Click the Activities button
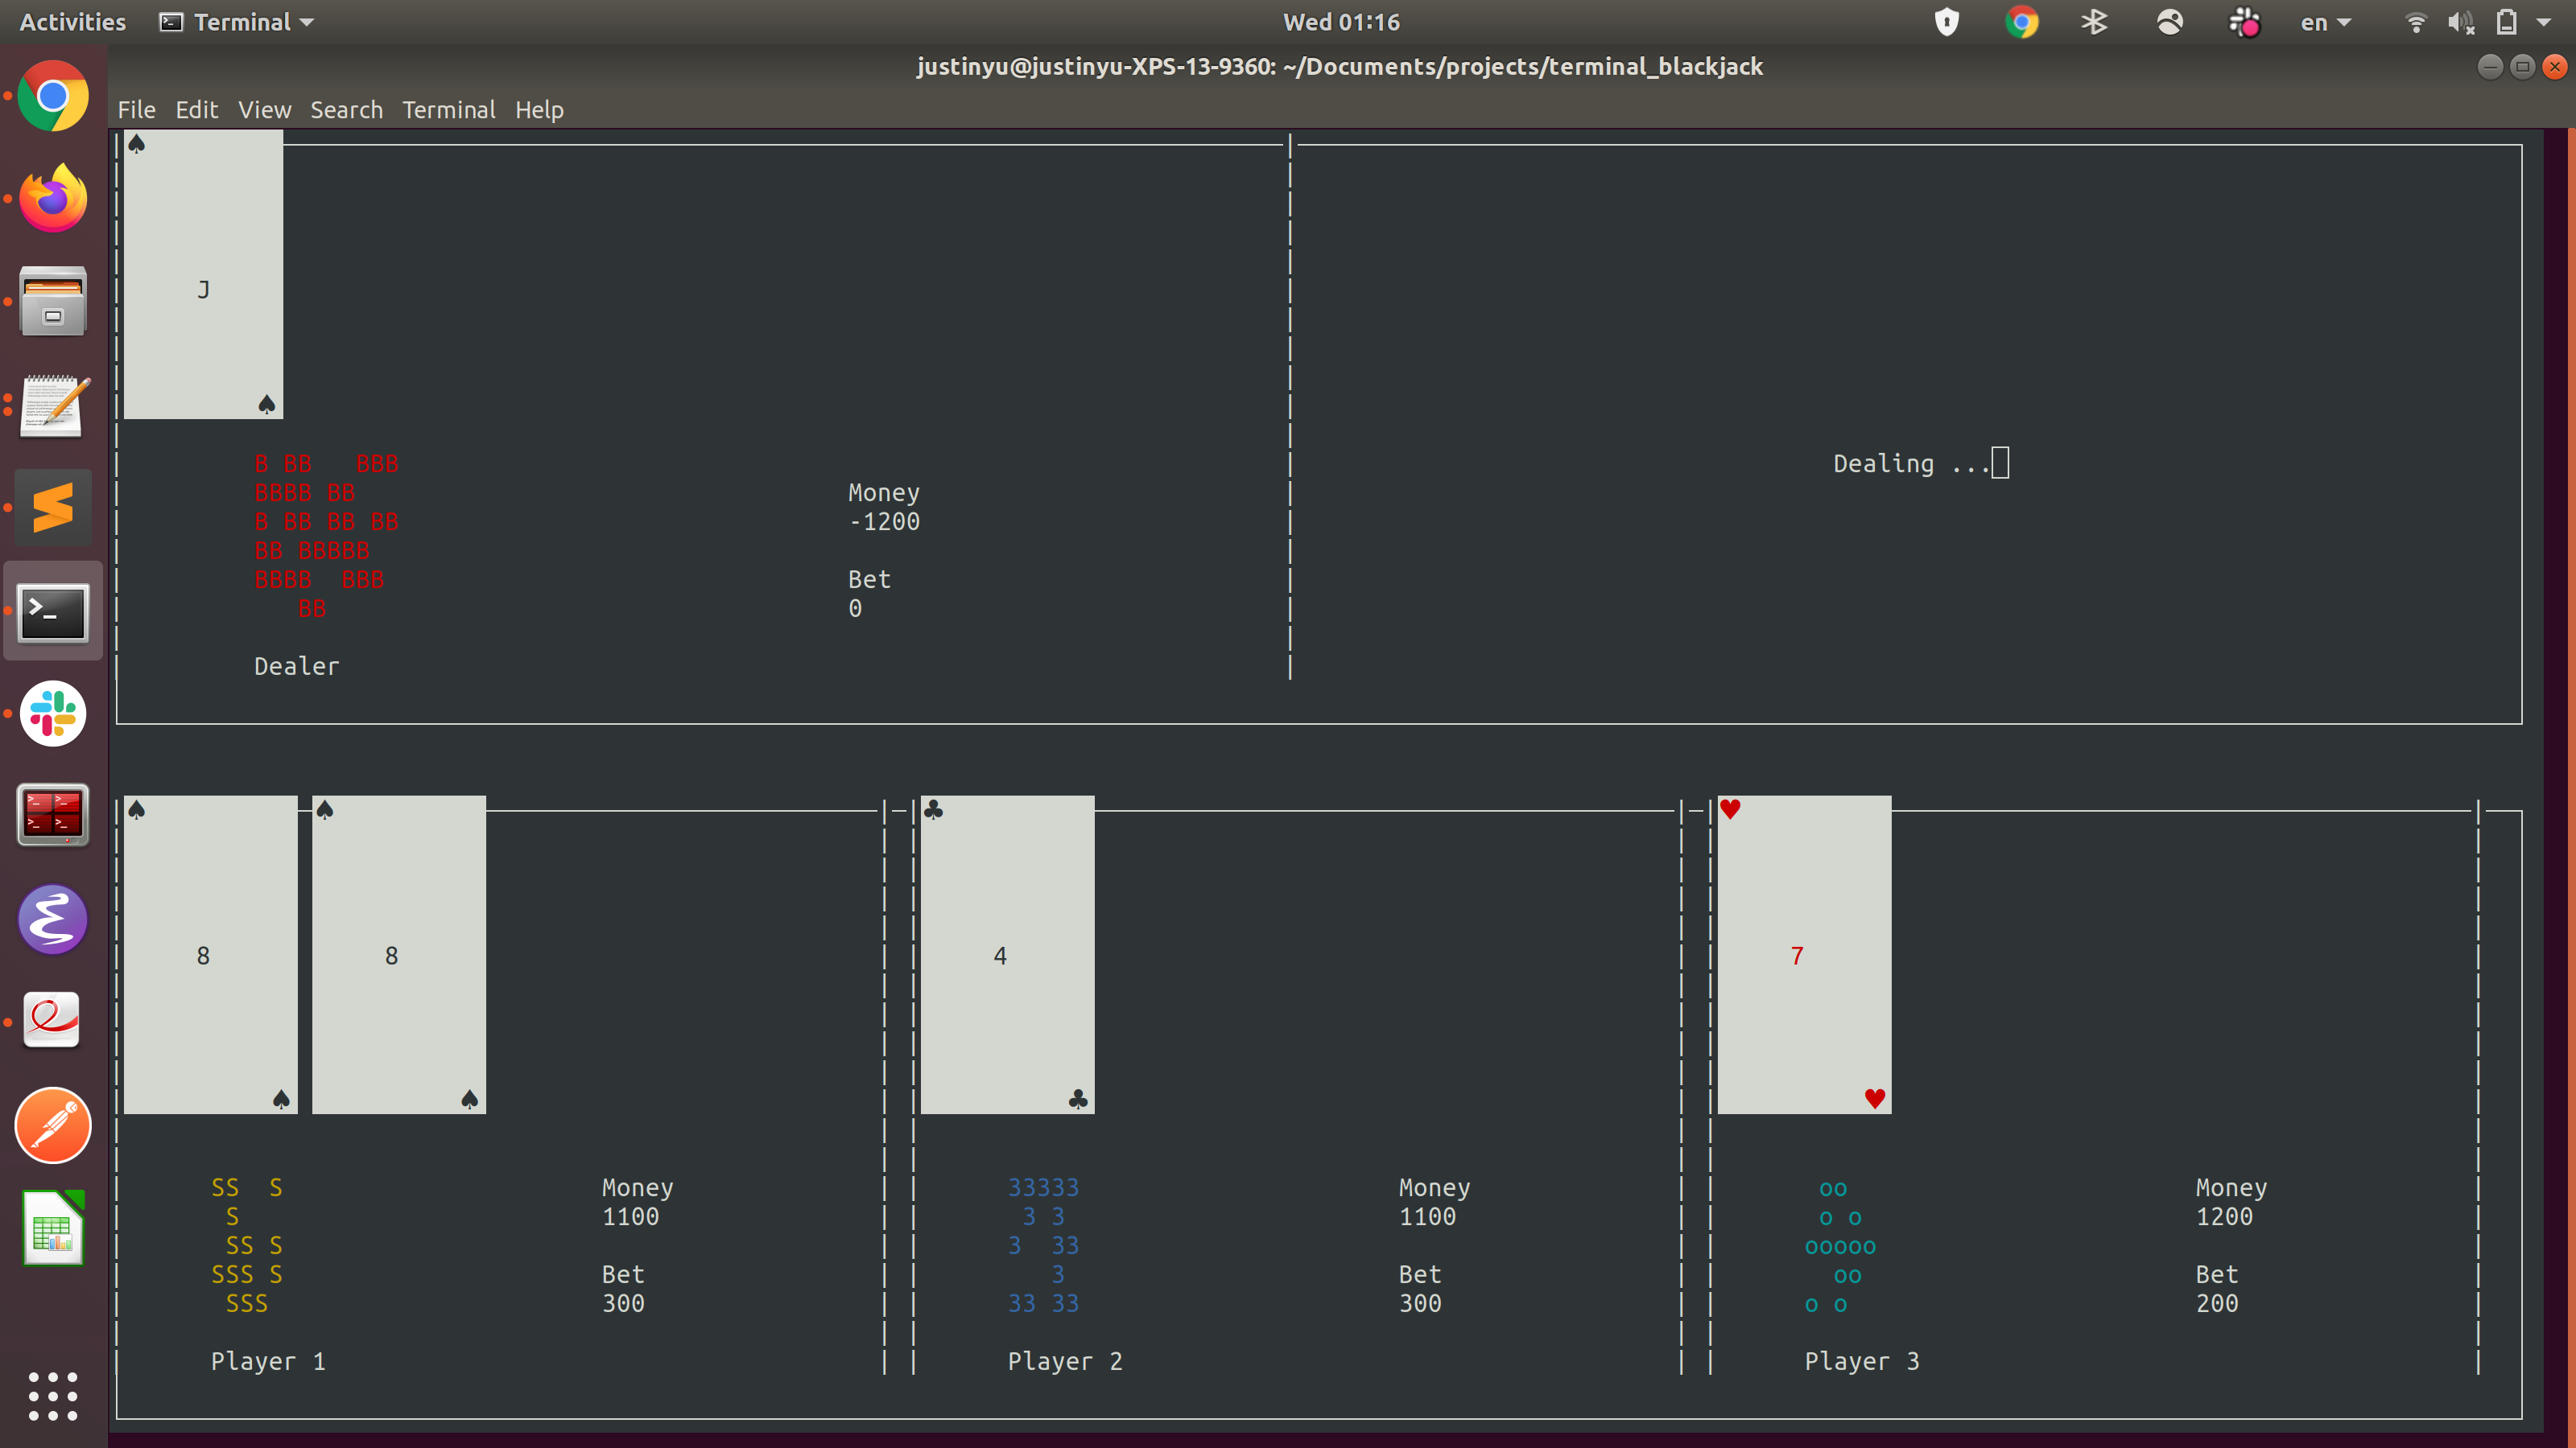The width and height of the screenshot is (2576, 1448). (x=72, y=22)
